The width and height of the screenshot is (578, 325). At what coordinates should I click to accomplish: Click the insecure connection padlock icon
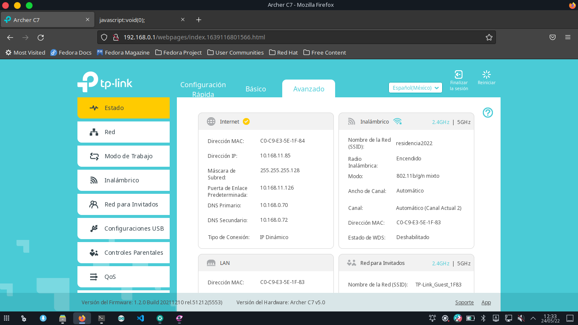click(x=115, y=37)
